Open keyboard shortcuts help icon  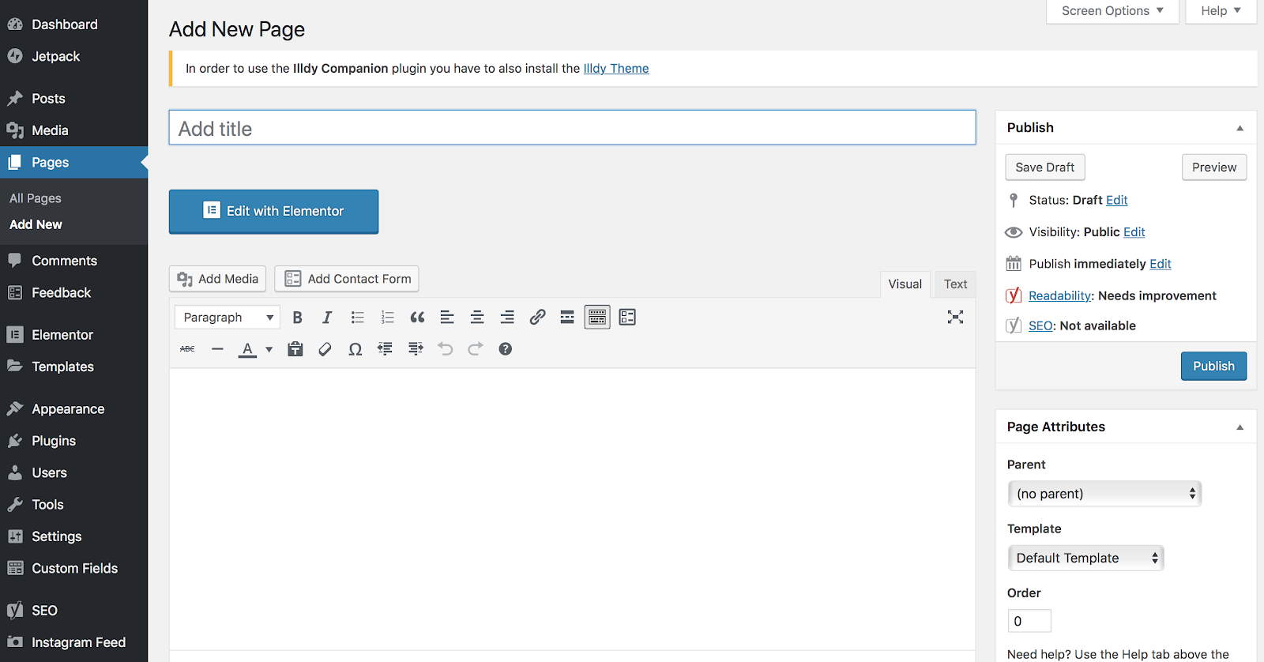tap(506, 349)
